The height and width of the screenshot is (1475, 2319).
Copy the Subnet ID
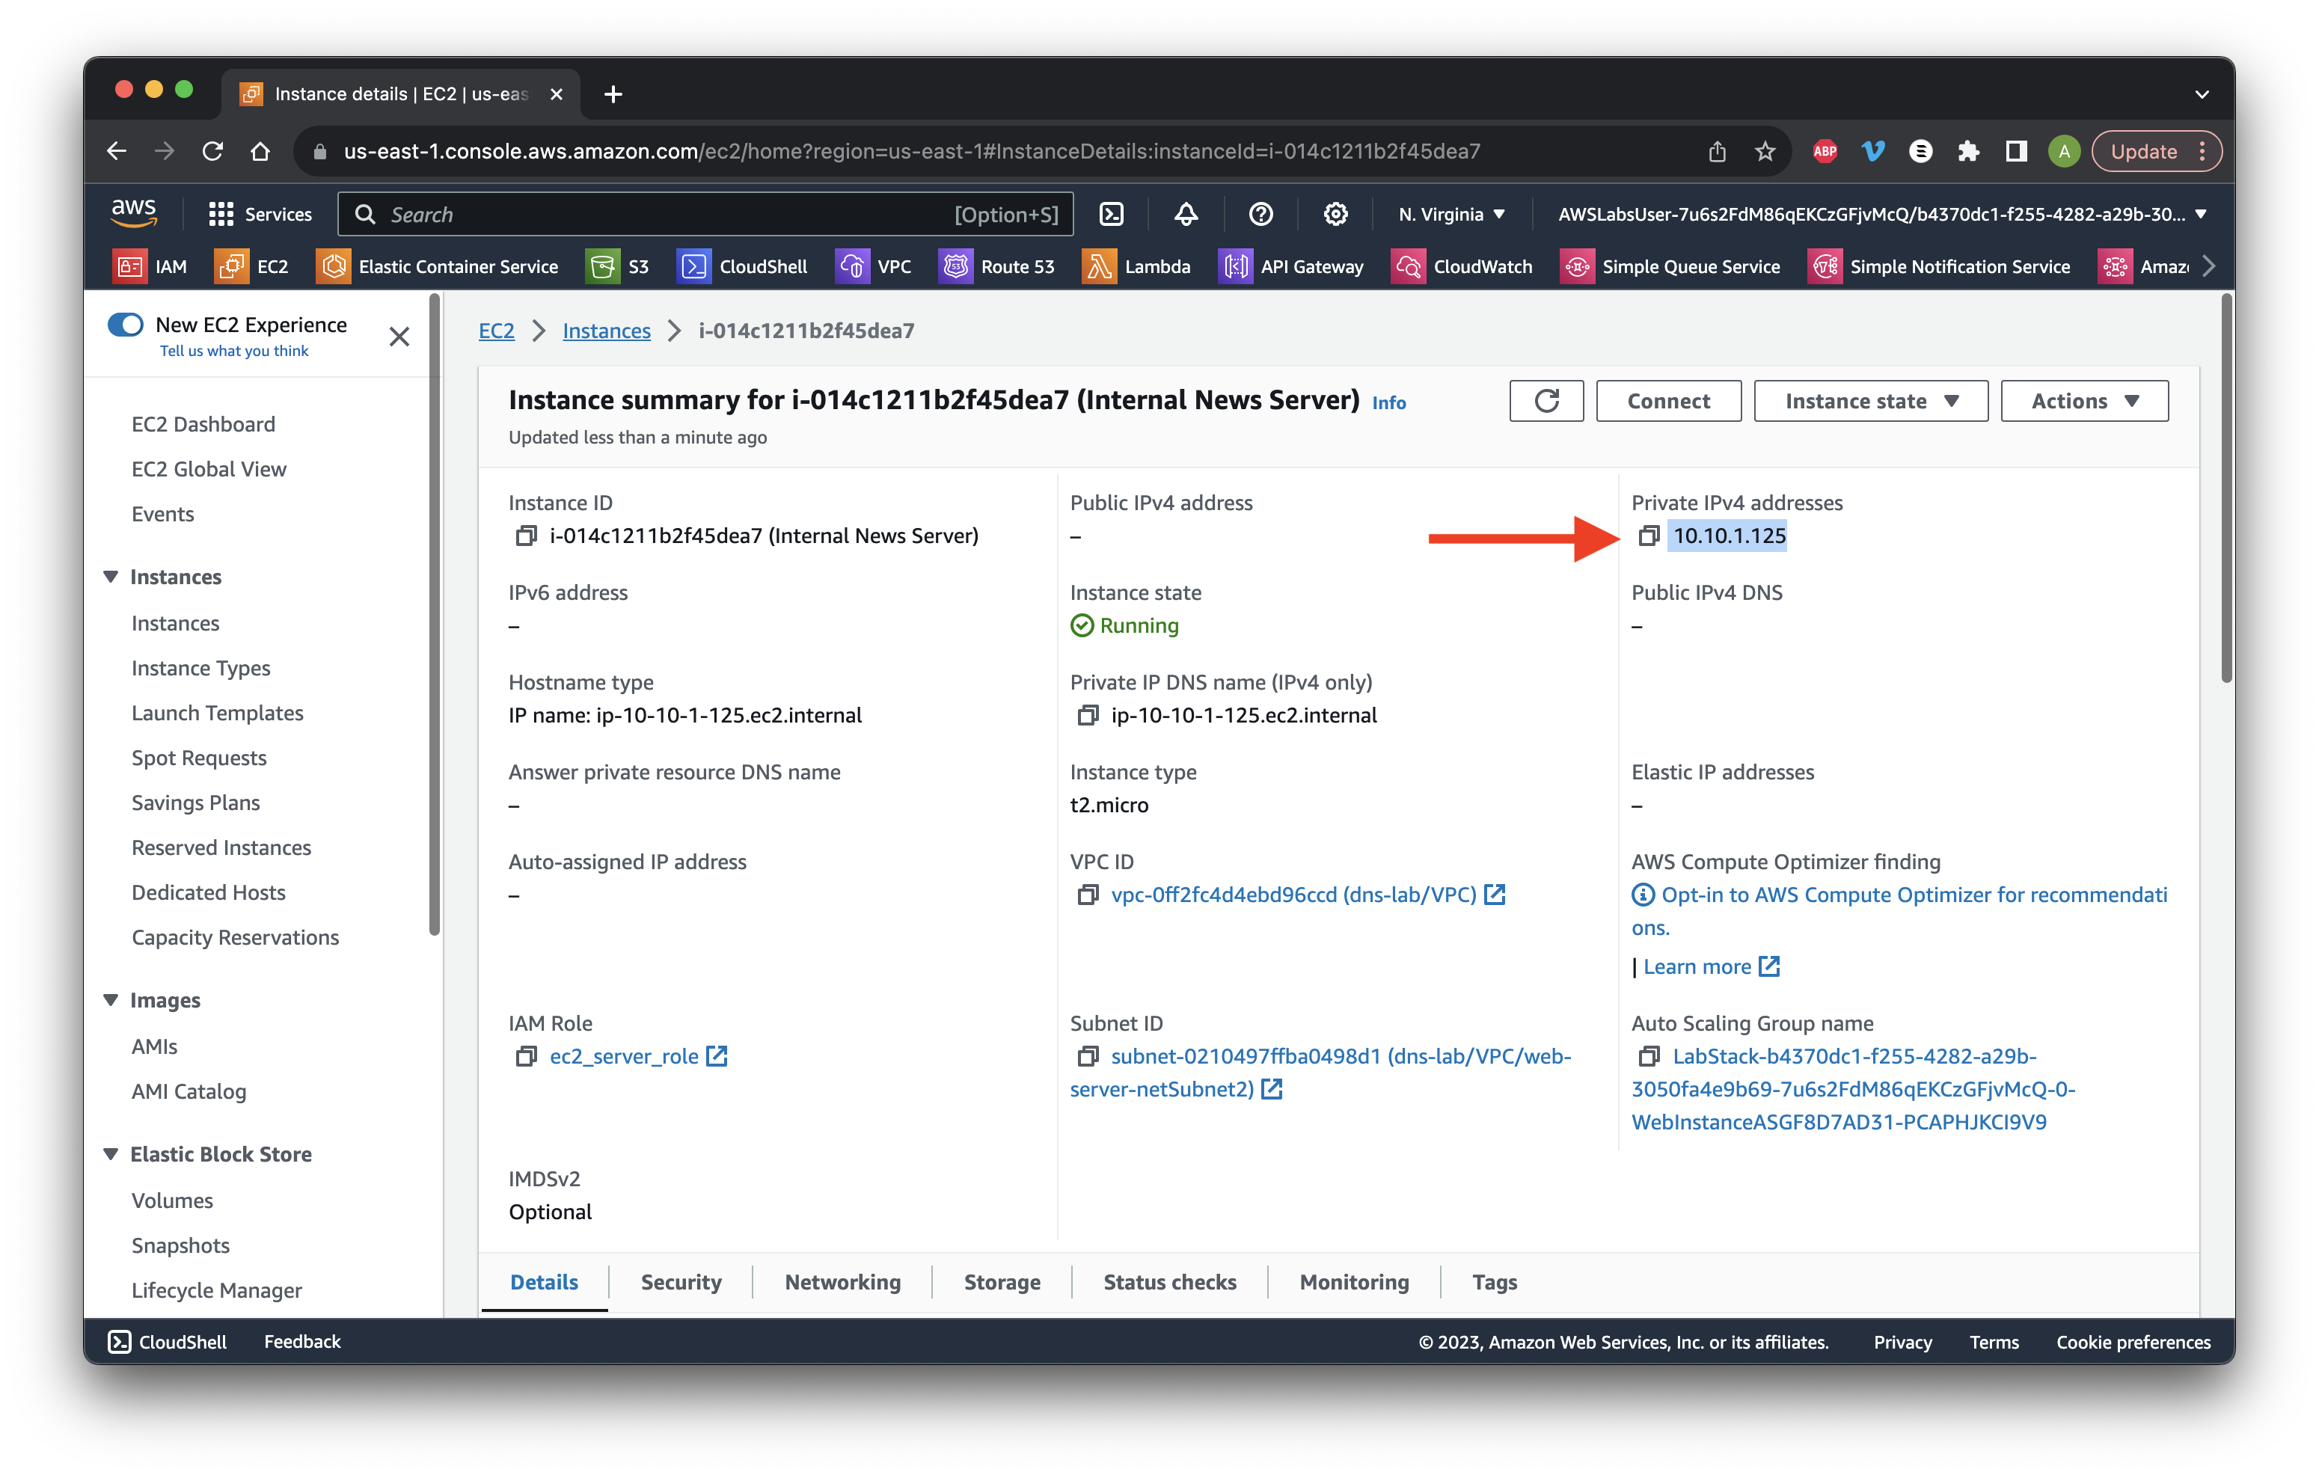click(1087, 1056)
